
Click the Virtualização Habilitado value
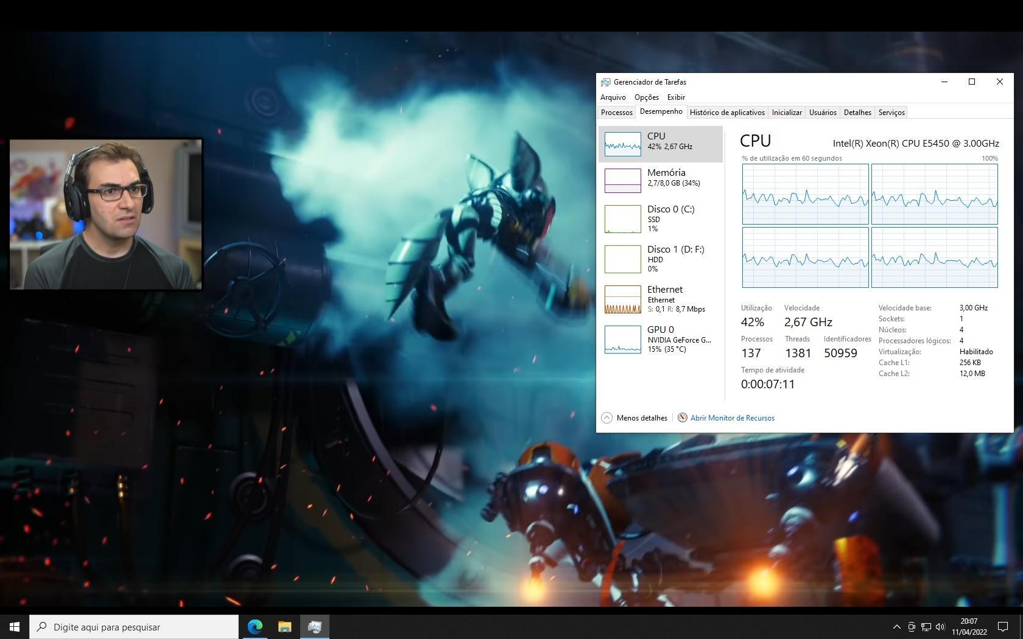point(976,352)
